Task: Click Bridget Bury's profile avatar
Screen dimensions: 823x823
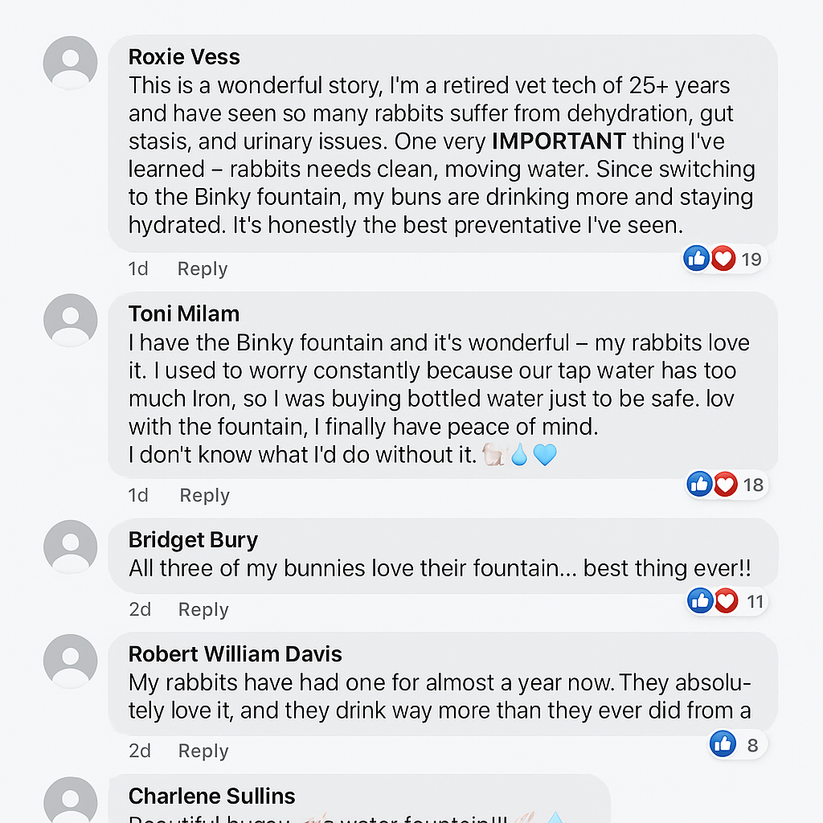Action: [70, 547]
